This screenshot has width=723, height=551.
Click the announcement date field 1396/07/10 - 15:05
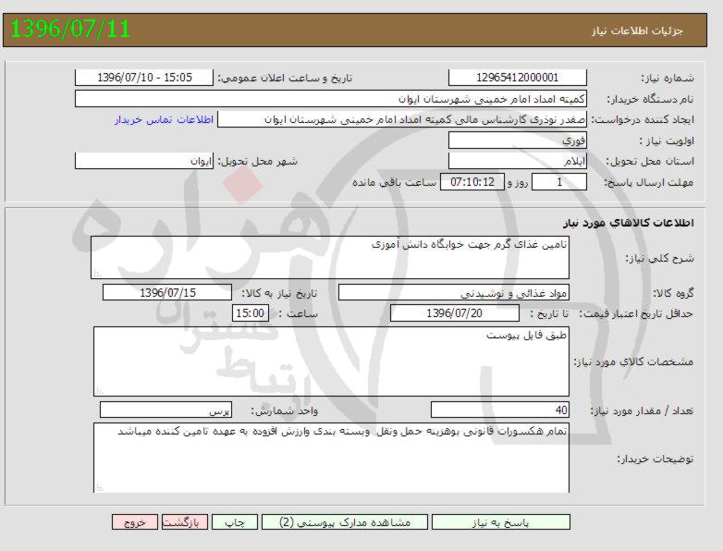144,78
